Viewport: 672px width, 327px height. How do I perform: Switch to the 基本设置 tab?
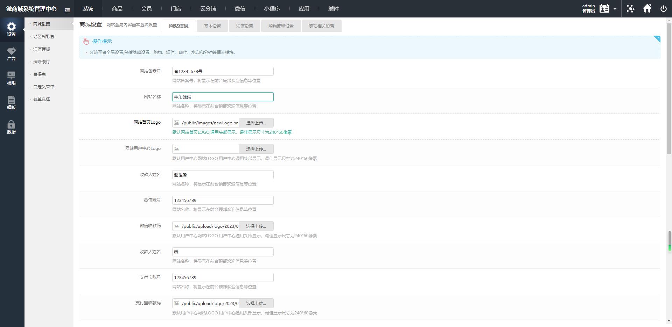212,26
